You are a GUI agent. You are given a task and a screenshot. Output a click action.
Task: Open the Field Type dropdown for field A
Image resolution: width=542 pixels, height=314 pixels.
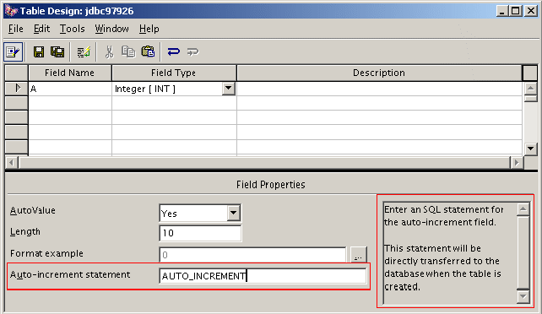pyautogui.click(x=228, y=89)
